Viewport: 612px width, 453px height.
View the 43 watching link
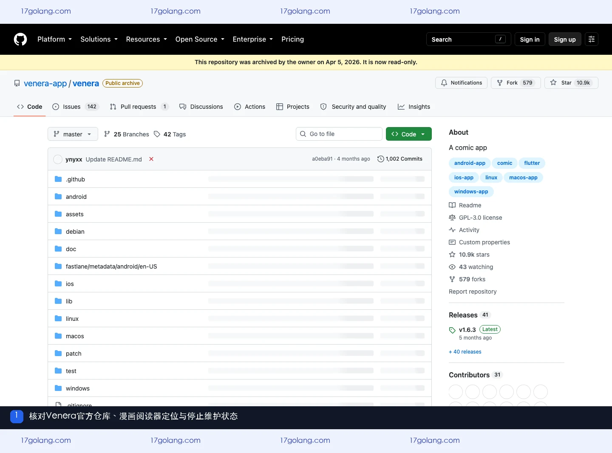pos(471,267)
